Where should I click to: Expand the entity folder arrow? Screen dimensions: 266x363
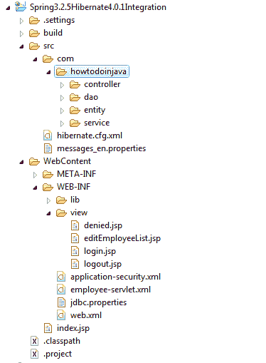coord(62,111)
